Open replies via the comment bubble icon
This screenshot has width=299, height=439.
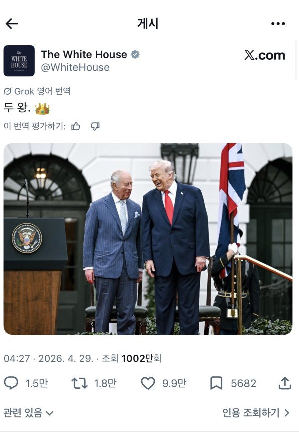click(11, 383)
